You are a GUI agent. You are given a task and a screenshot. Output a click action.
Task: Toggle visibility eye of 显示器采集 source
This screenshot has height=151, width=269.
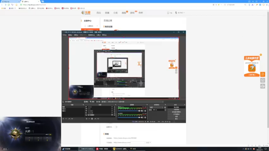[112, 115]
